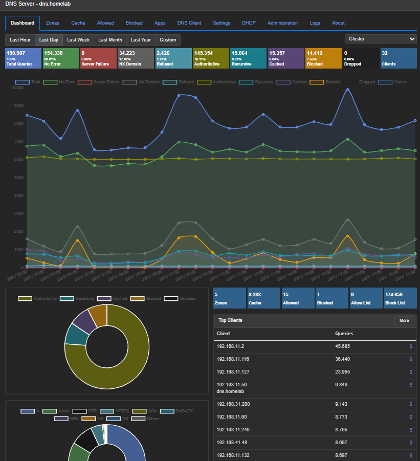420x461 pixels.
Task: Hide Blocked series in line chart legend
Action: pyautogui.click(x=325, y=82)
